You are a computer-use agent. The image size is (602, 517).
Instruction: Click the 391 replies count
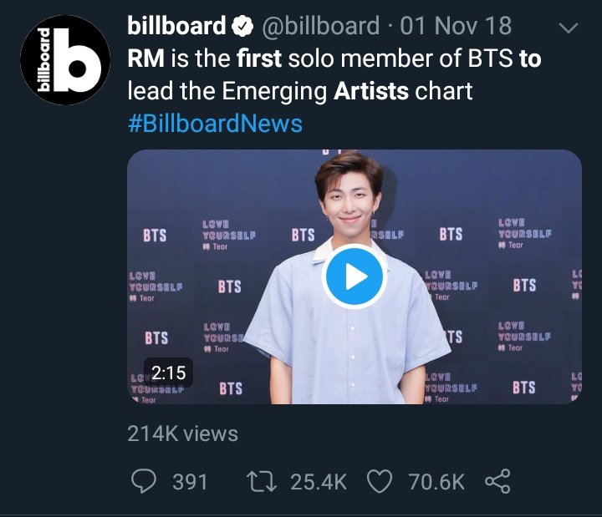(x=190, y=481)
